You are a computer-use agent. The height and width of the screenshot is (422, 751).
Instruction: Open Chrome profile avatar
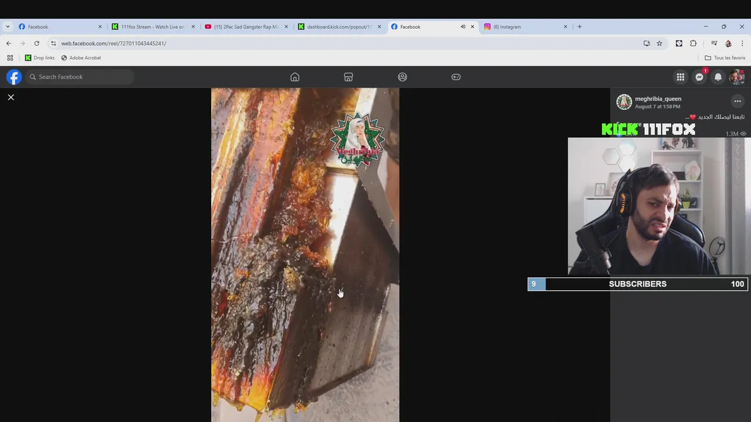(728, 43)
